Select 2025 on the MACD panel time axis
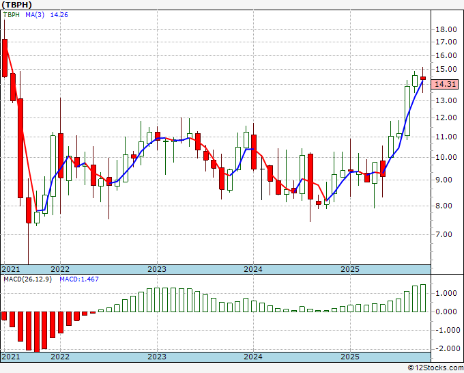Screen dimensions: 464x373 tap(349, 357)
